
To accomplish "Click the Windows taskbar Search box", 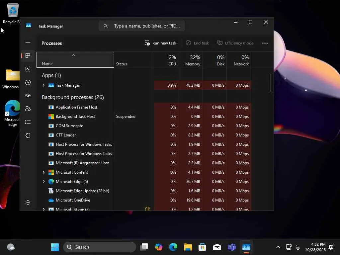I will coord(100,247).
